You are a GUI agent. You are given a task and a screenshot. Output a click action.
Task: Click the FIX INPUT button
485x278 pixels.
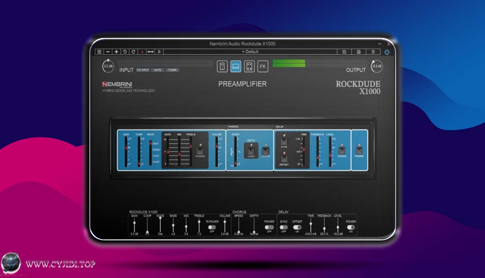[x=143, y=70]
